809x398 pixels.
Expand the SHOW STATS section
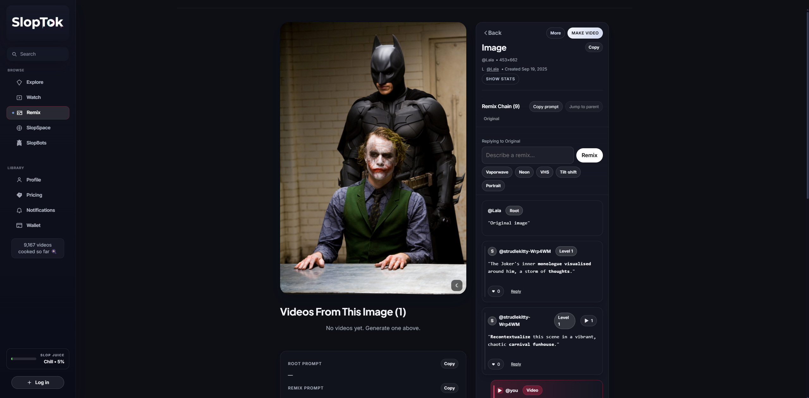pyautogui.click(x=500, y=79)
